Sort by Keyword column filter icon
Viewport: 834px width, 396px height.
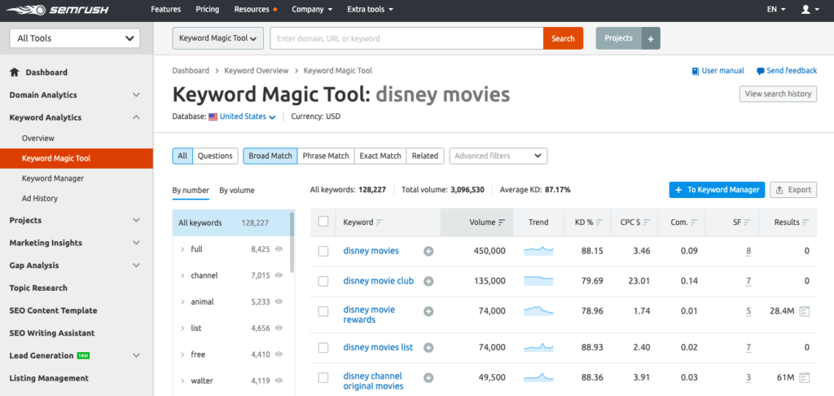380,222
